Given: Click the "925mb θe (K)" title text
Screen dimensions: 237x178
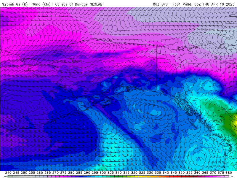Looking at the screenshot, I should click(15, 4).
